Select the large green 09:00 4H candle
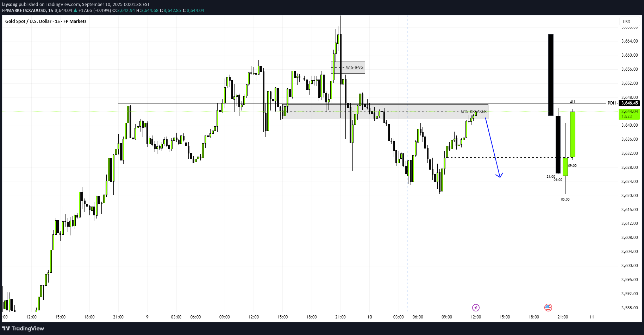This screenshot has width=644, height=335. click(x=573, y=134)
